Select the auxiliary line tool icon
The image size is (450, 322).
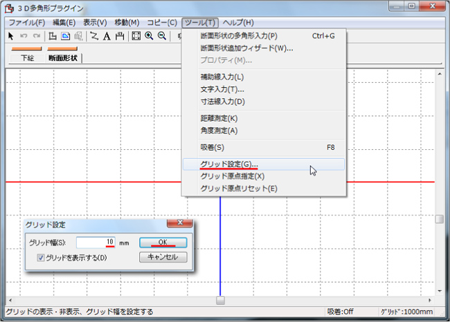(94, 36)
